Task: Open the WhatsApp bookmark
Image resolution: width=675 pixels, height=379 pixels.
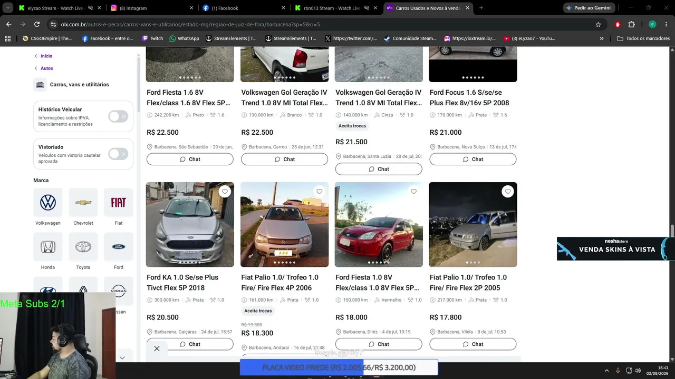Action: (184, 38)
